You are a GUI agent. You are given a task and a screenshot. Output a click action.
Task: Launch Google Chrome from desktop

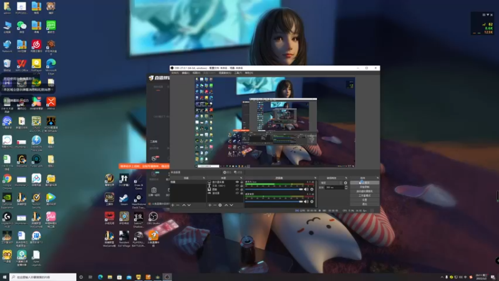(7, 180)
